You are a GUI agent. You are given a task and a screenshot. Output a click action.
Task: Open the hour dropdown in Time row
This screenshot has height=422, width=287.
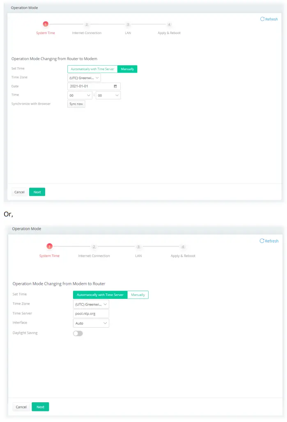click(80, 95)
